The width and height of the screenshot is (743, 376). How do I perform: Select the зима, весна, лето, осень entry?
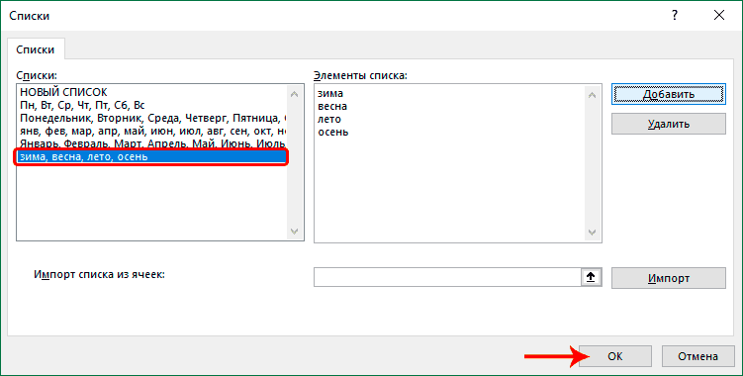tap(151, 156)
